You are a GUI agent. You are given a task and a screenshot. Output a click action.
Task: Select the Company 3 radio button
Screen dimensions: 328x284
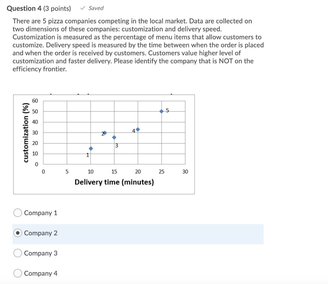(x=18, y=253)
